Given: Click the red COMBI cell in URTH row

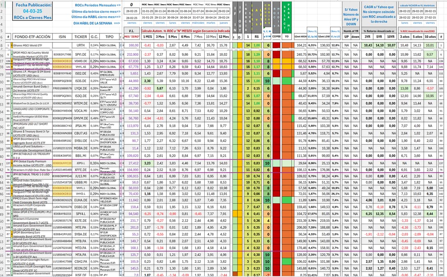Looking at the screenshot, I should coord(276,45).
